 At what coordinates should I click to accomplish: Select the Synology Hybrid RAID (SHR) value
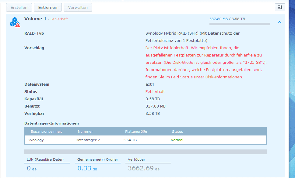[192, 37]
